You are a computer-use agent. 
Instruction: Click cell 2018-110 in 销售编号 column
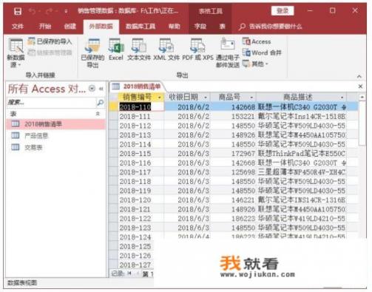pos(141,107)
